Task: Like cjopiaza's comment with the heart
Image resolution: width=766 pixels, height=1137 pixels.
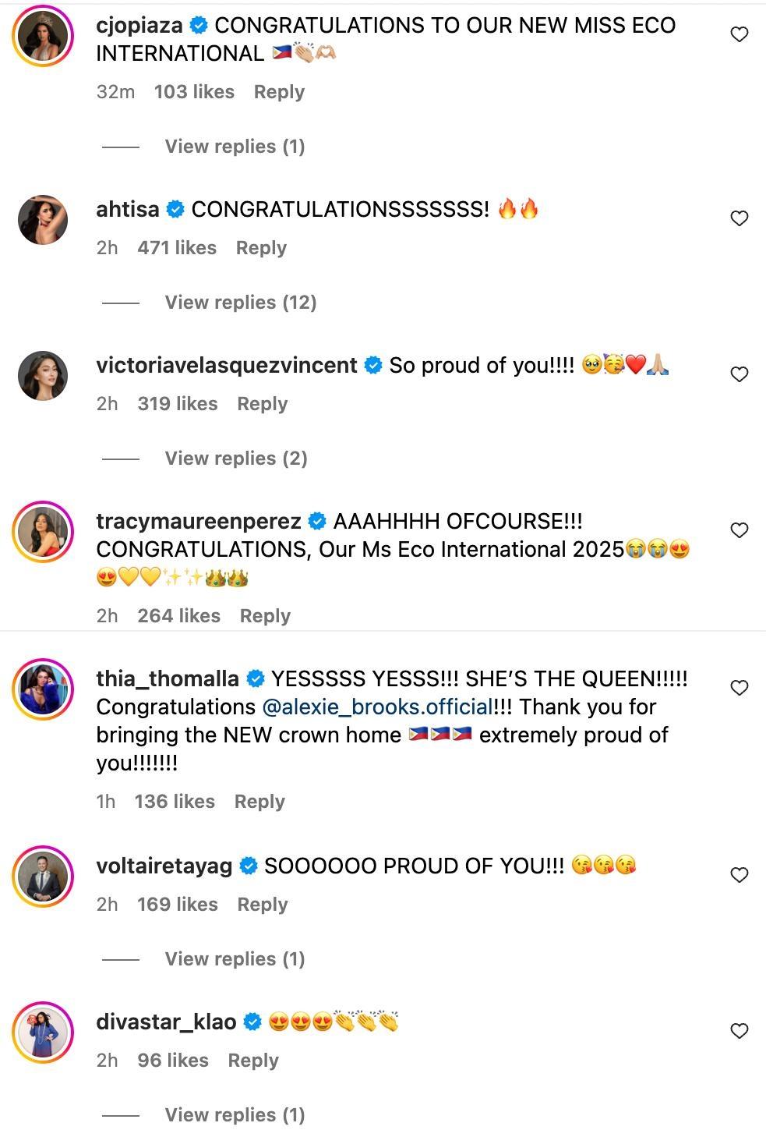Action: 739,34
